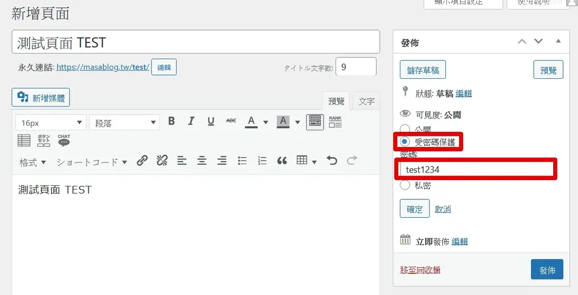Open the ショートコード shortcode menu

[x=92, y=162]
